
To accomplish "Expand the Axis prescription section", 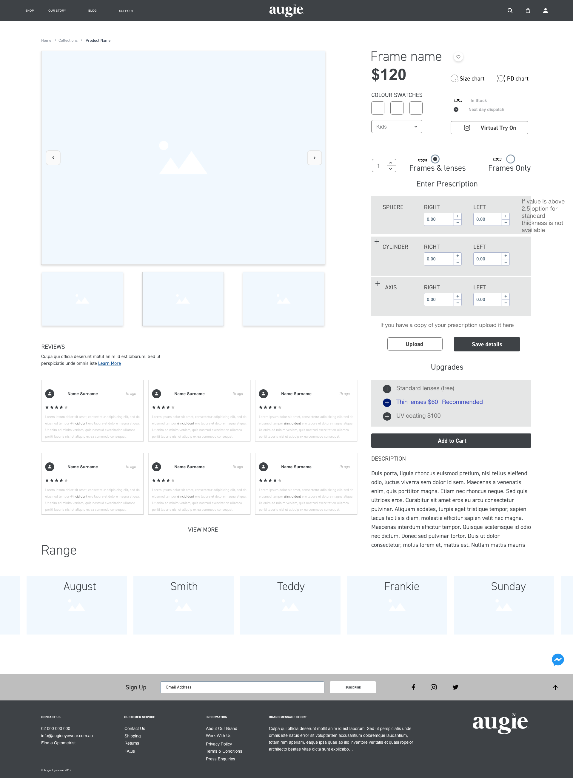I will tap(378, 284).
